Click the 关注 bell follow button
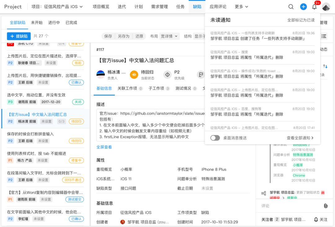335x227 pixels. pos(321,219)
